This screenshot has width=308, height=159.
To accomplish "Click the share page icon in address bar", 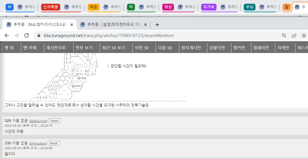I will coord(294,35).
